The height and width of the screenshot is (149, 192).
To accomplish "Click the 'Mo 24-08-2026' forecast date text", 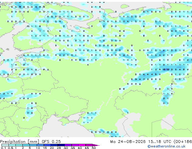I will coord(128,141).
